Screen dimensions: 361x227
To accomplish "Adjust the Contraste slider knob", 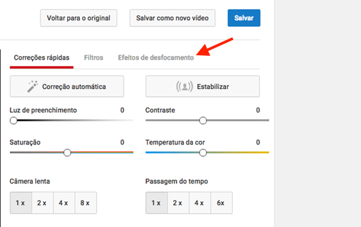I will (x=203, y=120).
